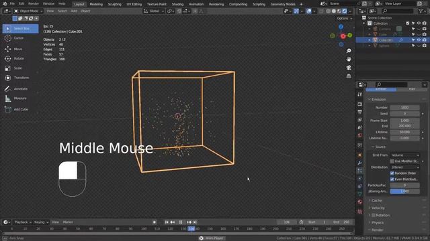The width and height of the screenshot is (430, 241).
Task: Open the Object Mode dropdown
Action: click(28, 11)
